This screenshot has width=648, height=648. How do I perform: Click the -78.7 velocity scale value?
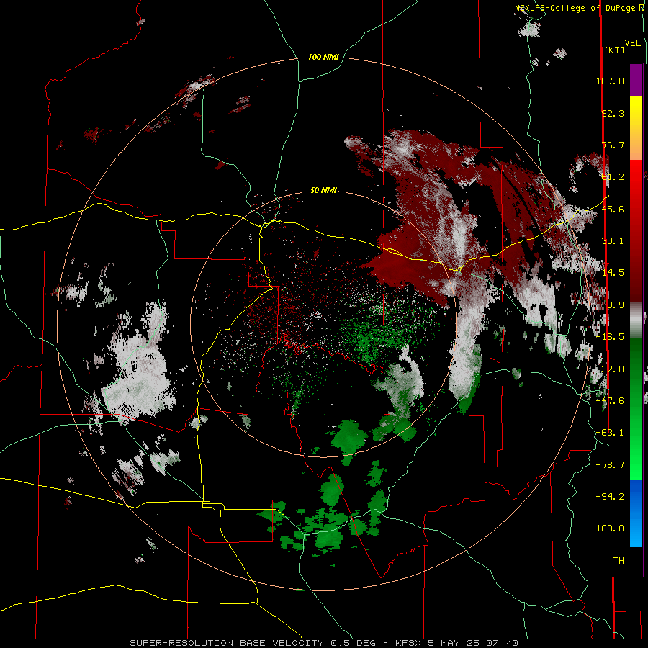tap(610, 465)
